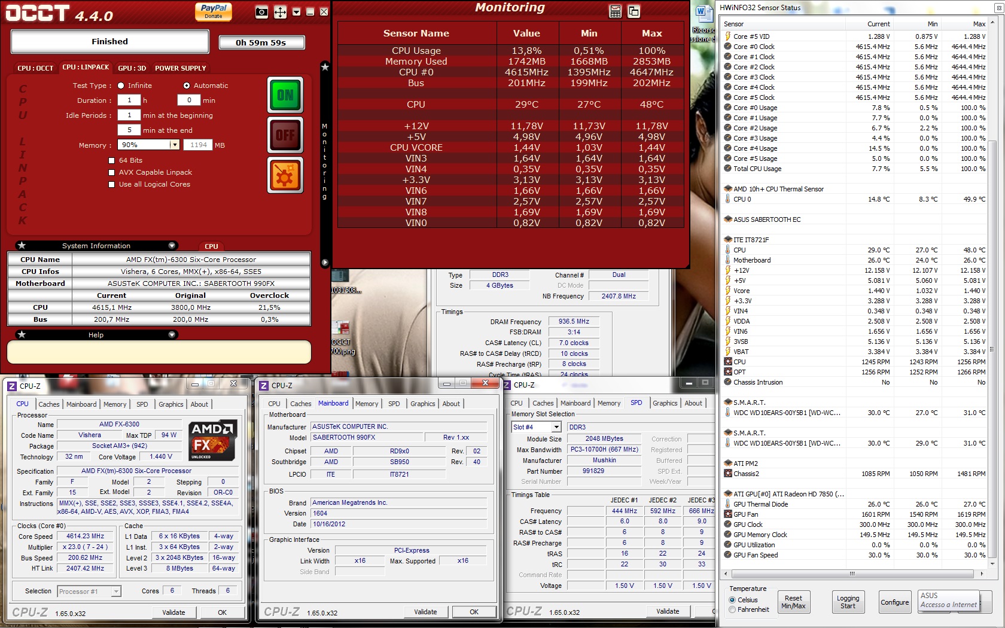Click the OCCT move-window cross icon
The image size is (1005, 628).
click(x=280, y=12)
